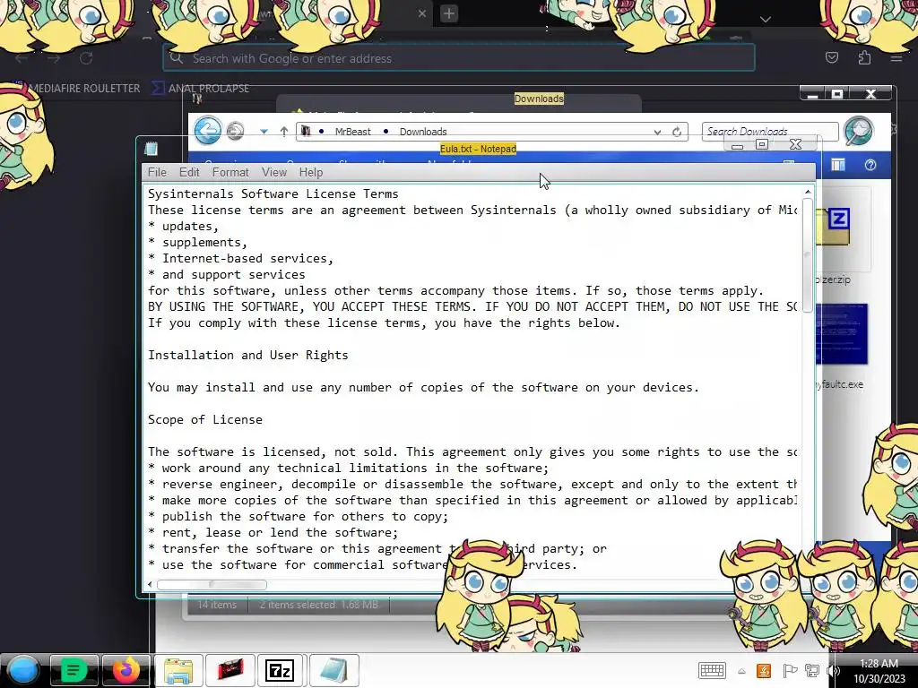The width and height of the screenshot is (918, 688).
Task: Open Firefox's extensions puzzle icon
Action: (864, 57)
